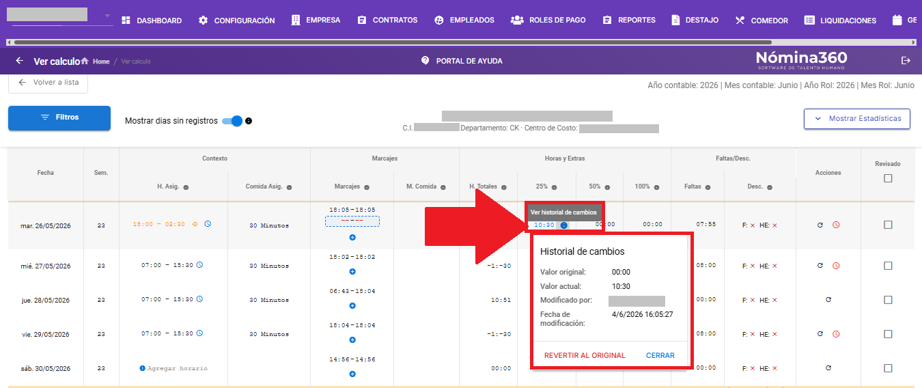Open the Contratos menu
922x388 pixels.
pos(387,20)
